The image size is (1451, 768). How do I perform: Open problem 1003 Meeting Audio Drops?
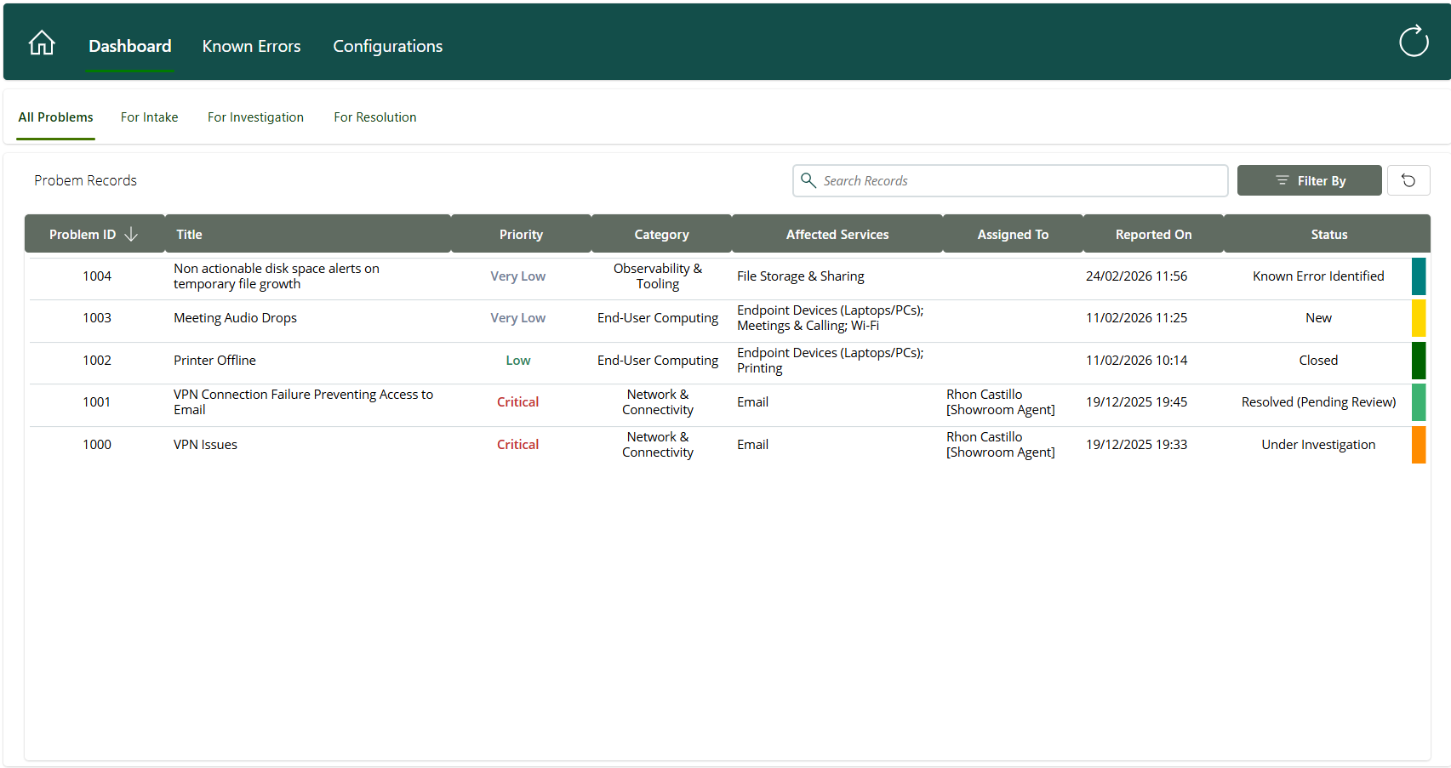tap(235, 318)
